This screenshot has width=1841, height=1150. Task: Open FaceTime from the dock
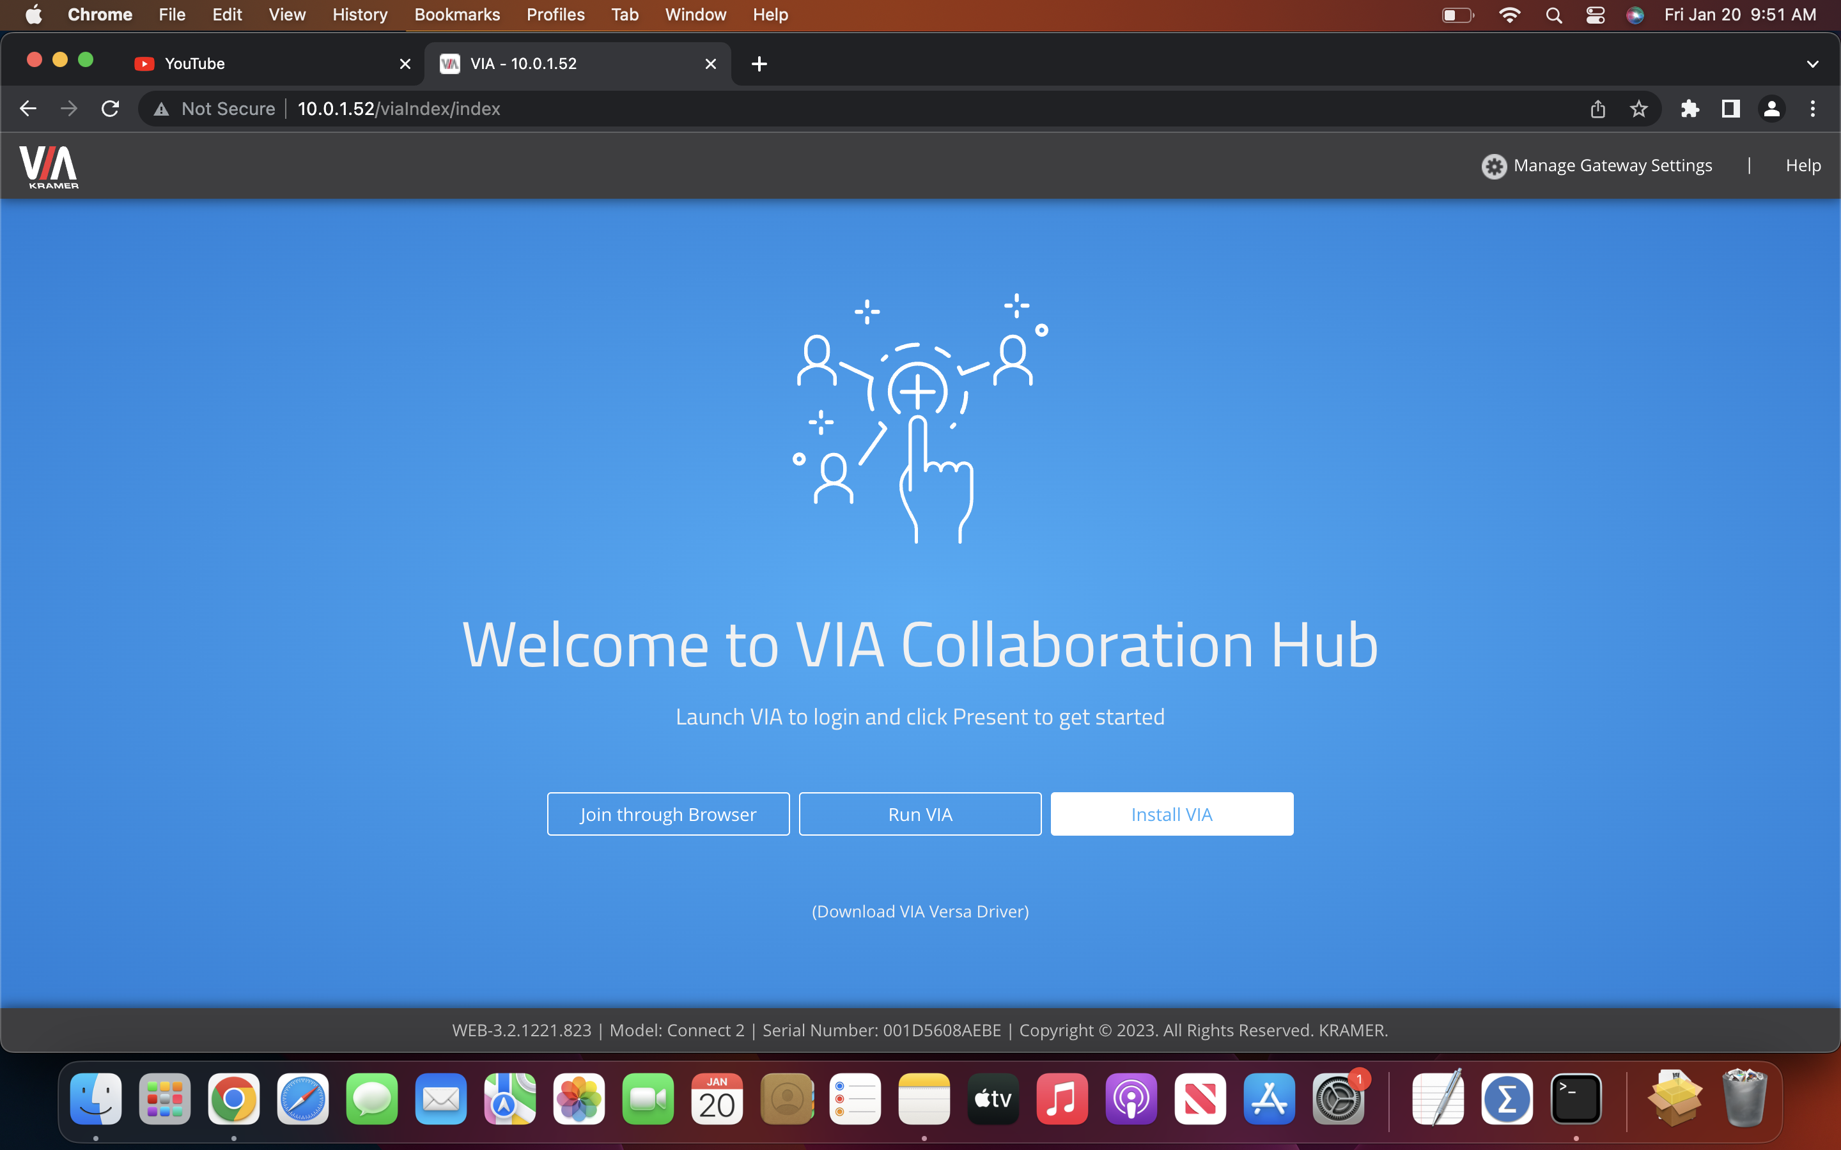pyautogui.click(x=648, y=1098)
